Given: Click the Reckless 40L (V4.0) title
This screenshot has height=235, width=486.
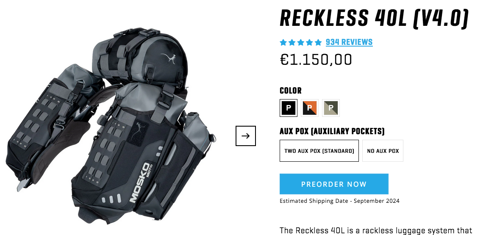Looking at the screenshot, I should tap(374, 18).
